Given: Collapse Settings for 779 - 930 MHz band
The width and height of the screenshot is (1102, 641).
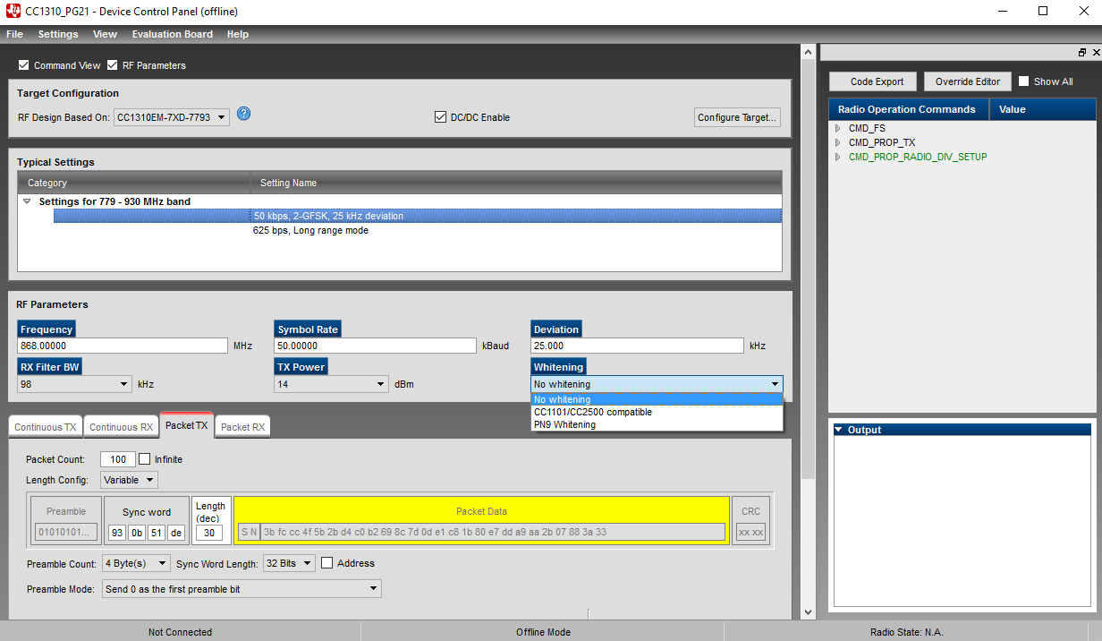Looking at the screenshot, I should coord(27,202).
